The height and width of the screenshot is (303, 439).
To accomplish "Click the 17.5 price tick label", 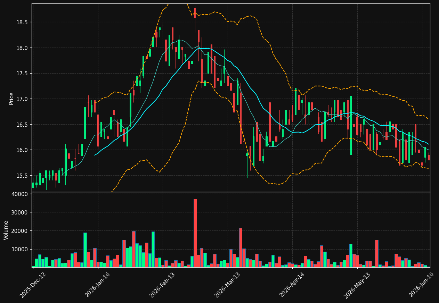I will [x=22, y=73].
